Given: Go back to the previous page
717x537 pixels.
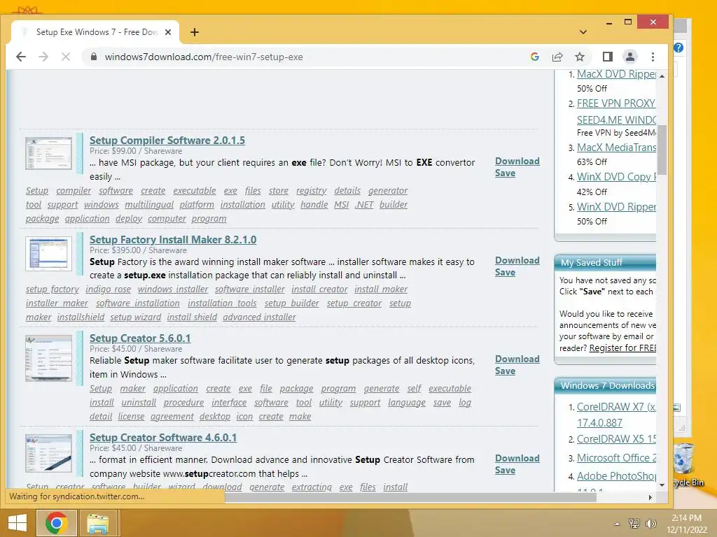Looking at the screenshot, I should coord(21,57).
